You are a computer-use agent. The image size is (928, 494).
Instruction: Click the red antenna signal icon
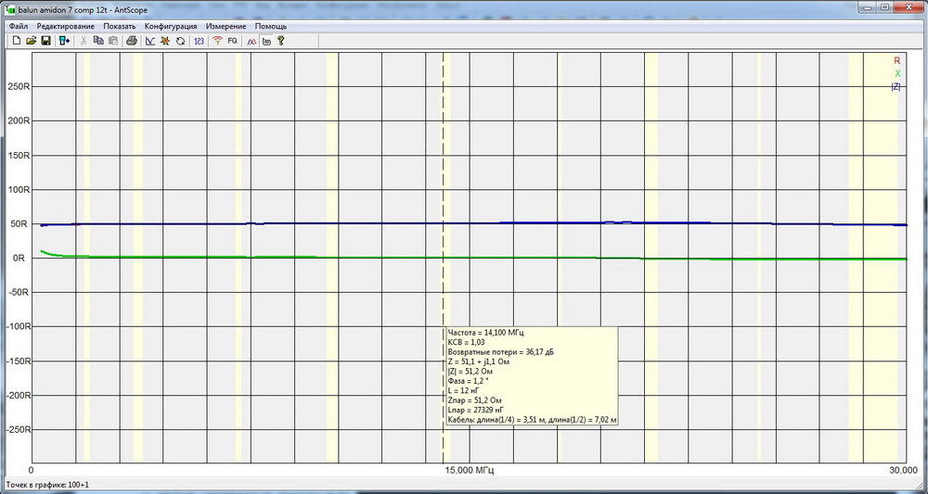tap(217, 41)
